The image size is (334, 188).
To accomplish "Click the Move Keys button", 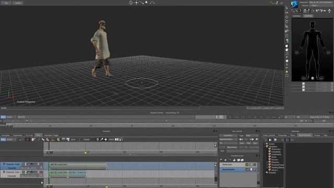I will click(x=232, y=147).
